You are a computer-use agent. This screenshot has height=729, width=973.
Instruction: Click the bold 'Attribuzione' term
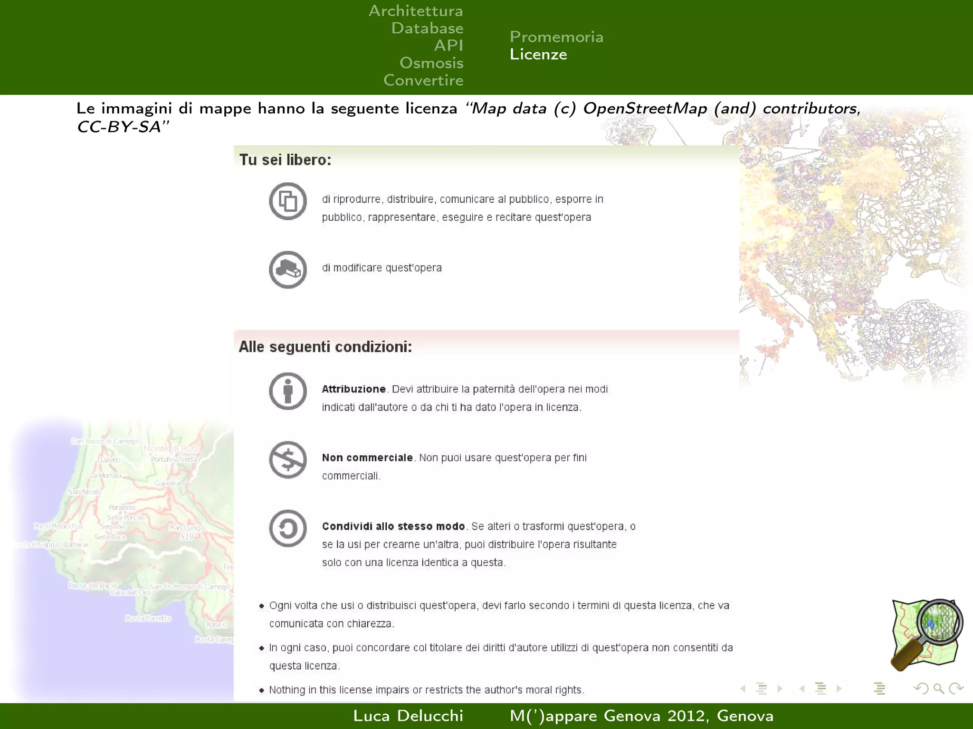[353, 389]
